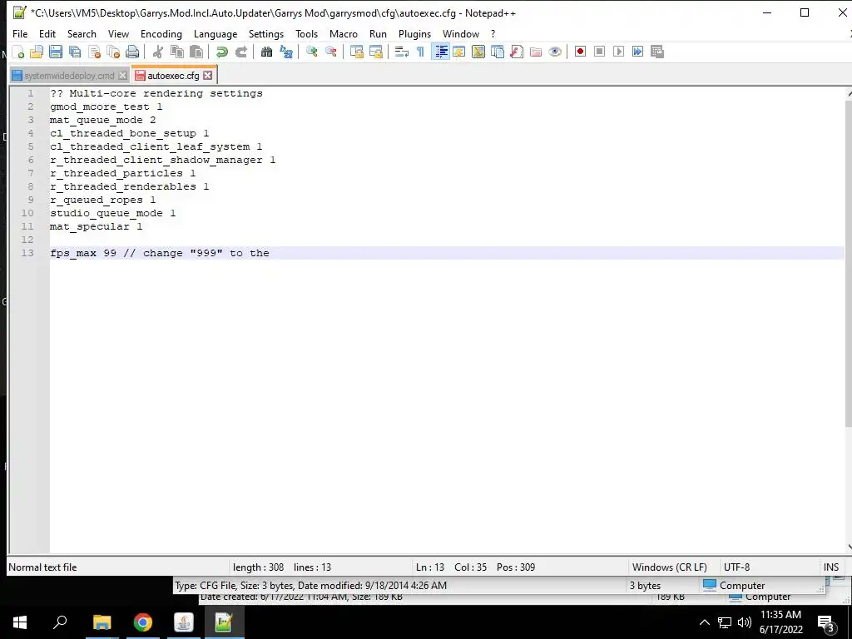Open the Macro menu

(x=344, y=33)
